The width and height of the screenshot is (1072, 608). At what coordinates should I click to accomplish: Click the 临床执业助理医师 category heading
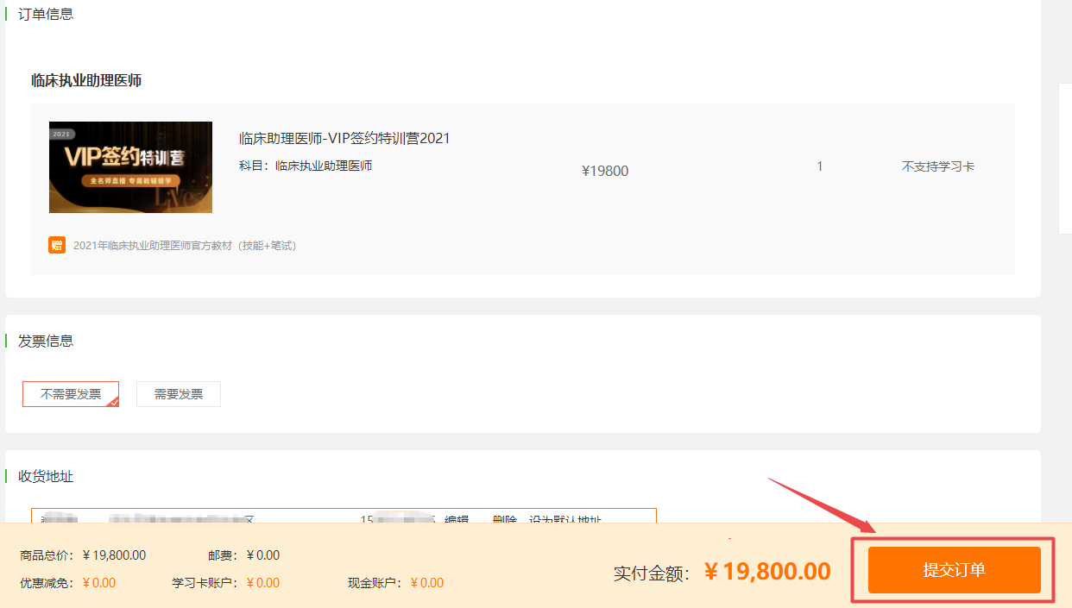coord(86,80)
